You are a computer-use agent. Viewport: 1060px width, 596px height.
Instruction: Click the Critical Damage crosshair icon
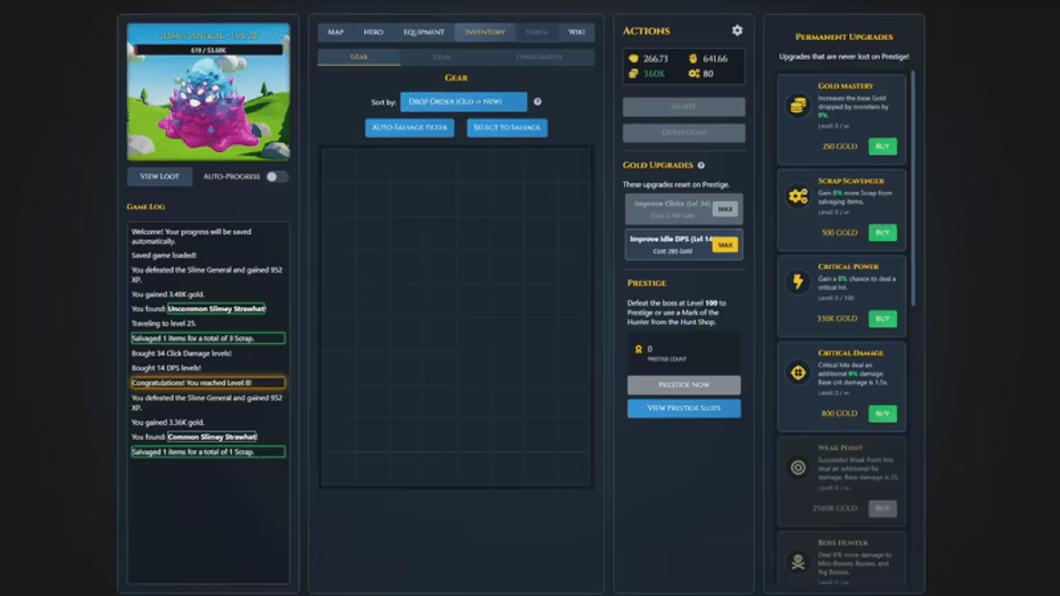(797, 372)
